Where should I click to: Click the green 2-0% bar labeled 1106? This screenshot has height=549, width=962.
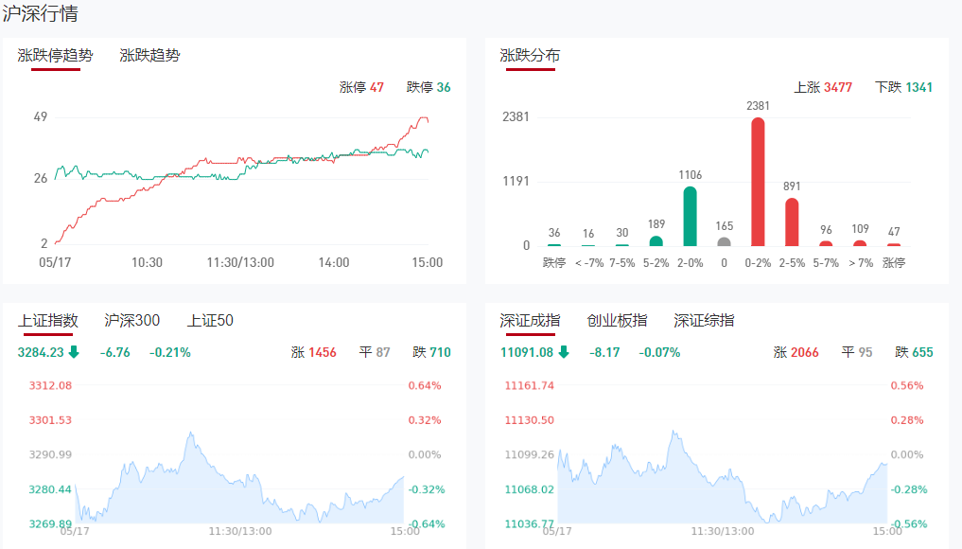[691, 216]
